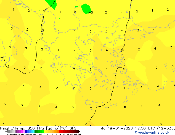
Task: Click the date 'Mo 19-01-2026'
Action: (x=116, y=128)
